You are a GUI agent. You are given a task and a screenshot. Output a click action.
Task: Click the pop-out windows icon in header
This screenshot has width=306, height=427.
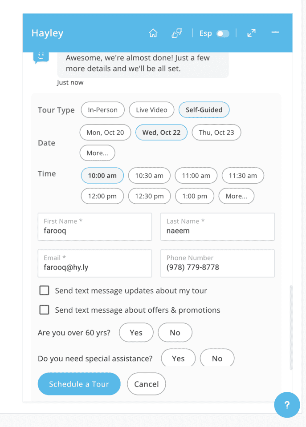pyautogui.click(x=177, y=33)
